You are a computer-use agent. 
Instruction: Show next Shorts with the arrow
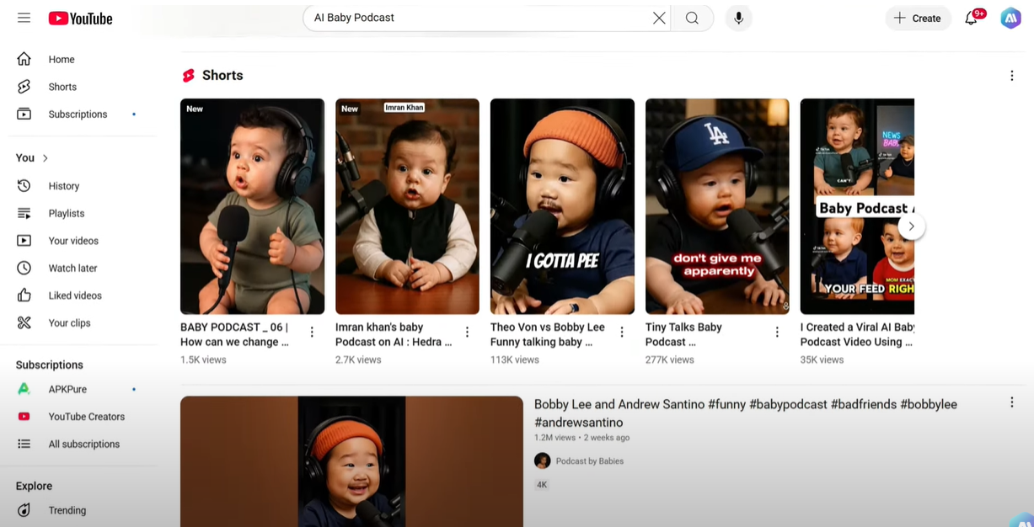tap(911, 226)
